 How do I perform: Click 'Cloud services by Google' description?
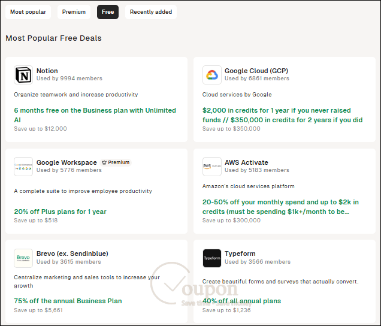[x=237, y=95]
